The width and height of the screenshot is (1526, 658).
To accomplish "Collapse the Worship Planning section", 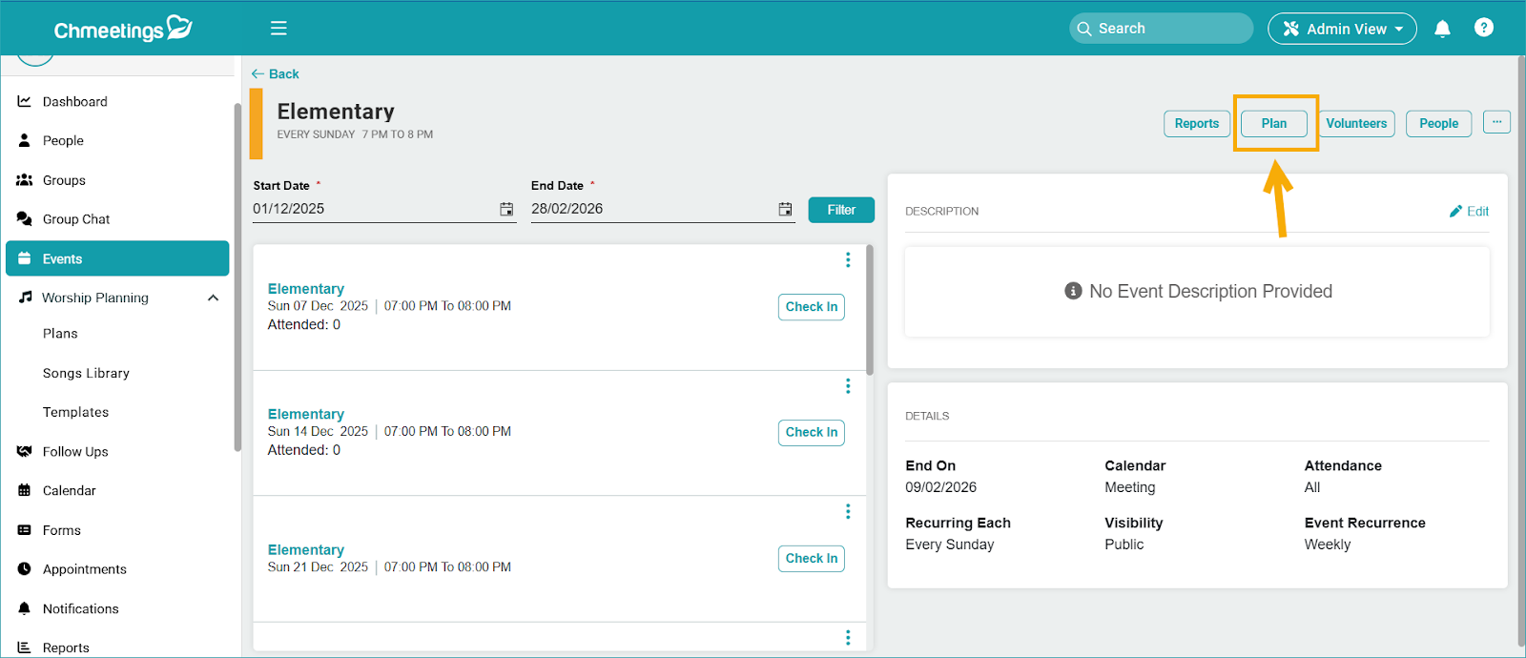I will 213,298.
